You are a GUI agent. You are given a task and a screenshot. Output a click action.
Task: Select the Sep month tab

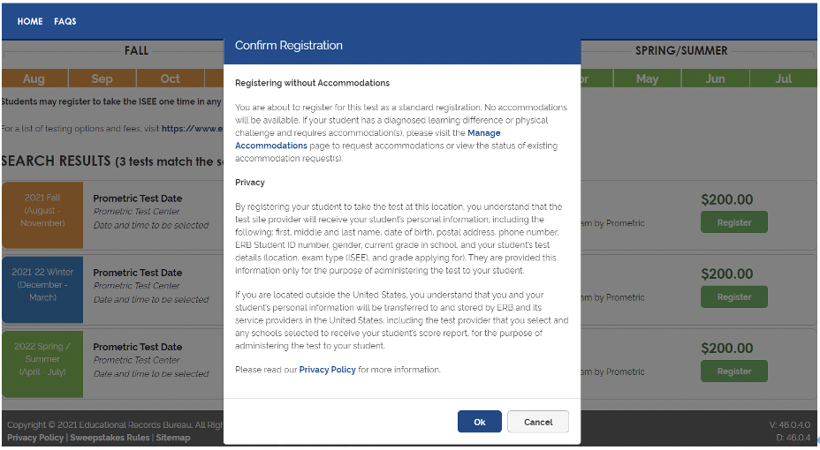tap(102, 79)
